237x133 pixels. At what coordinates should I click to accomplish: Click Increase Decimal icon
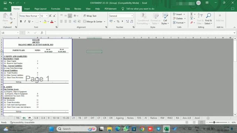point(127,21)
